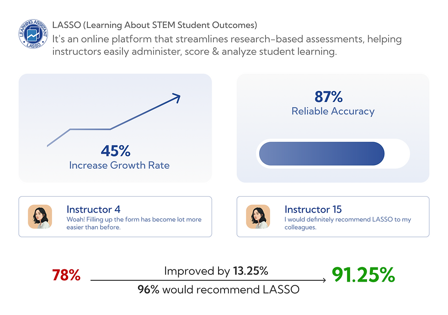The width and height of the screenshot is (448, 315).
Task: Select the Reliable Accuracy label
Action: point(333,111)
